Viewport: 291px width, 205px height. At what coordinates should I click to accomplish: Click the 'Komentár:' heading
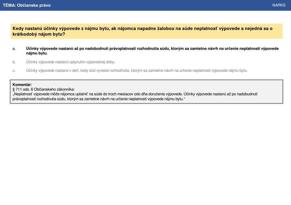[x=22, y=85]
